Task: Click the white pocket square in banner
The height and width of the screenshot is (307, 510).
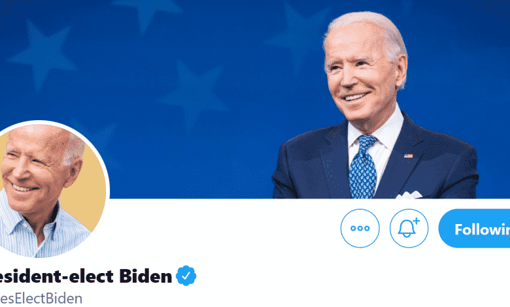Action: [409, 195]
